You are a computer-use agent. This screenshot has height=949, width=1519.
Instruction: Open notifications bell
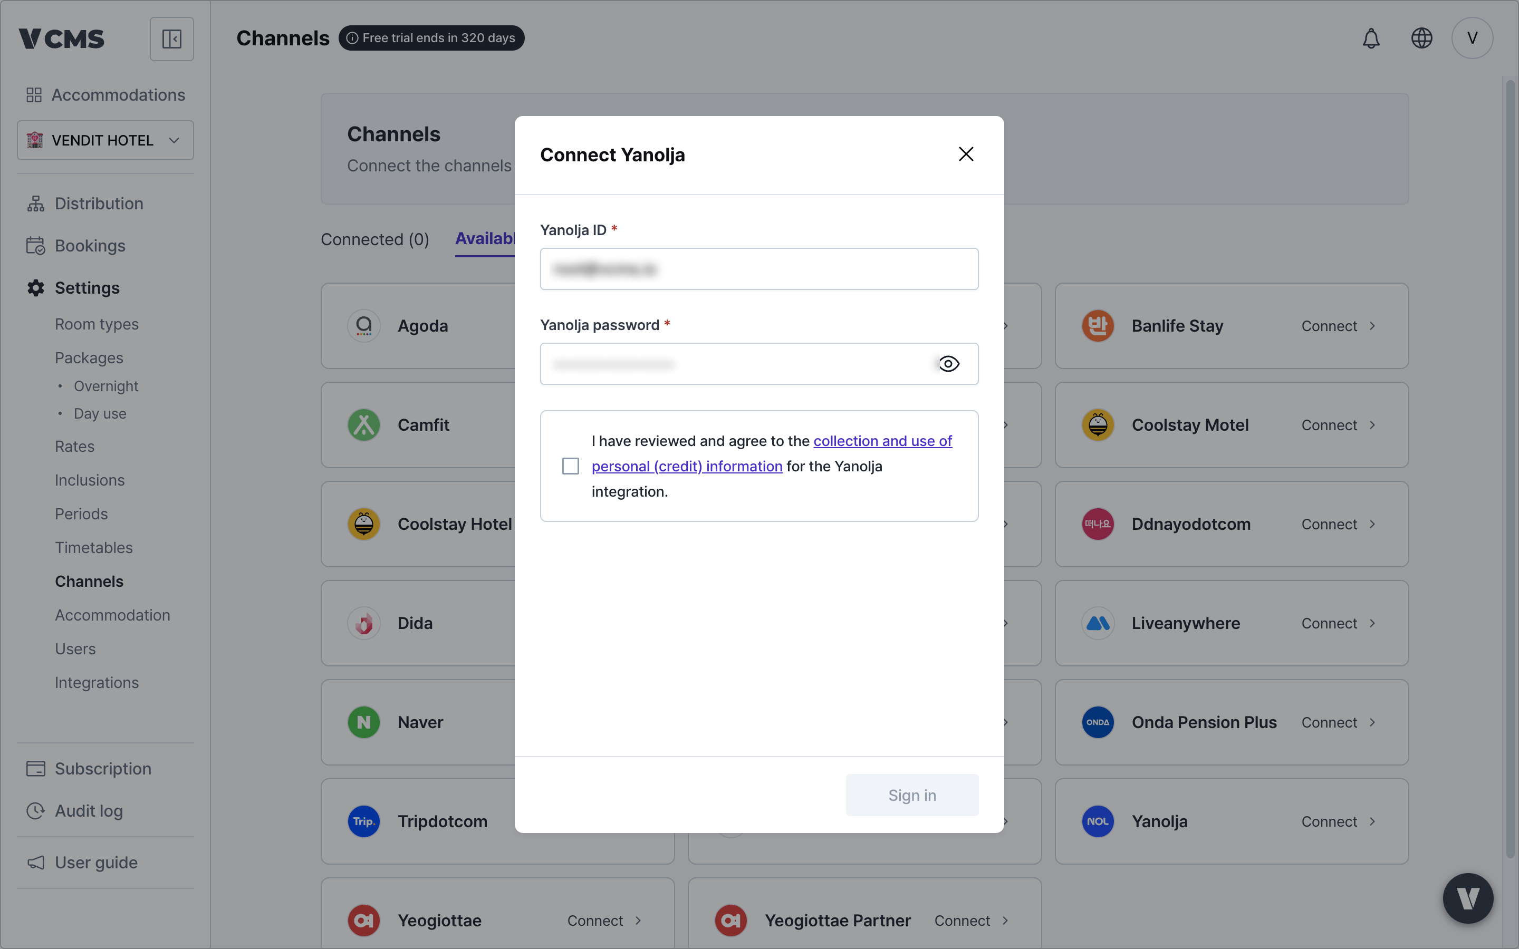point(1371,38)
